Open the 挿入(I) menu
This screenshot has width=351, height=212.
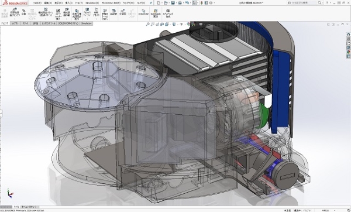pyautogui.click(x=68, y=3)
